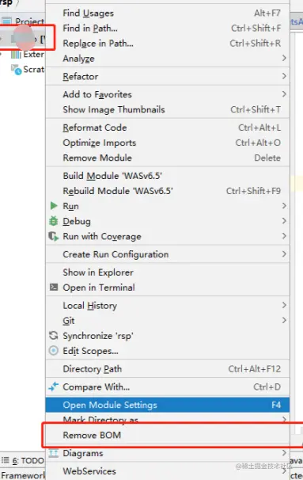Image resolution: width=303 pixels, height=480 pixels.
Task: Click the Edit Scopes circle icon
Action: pos(54,351)
